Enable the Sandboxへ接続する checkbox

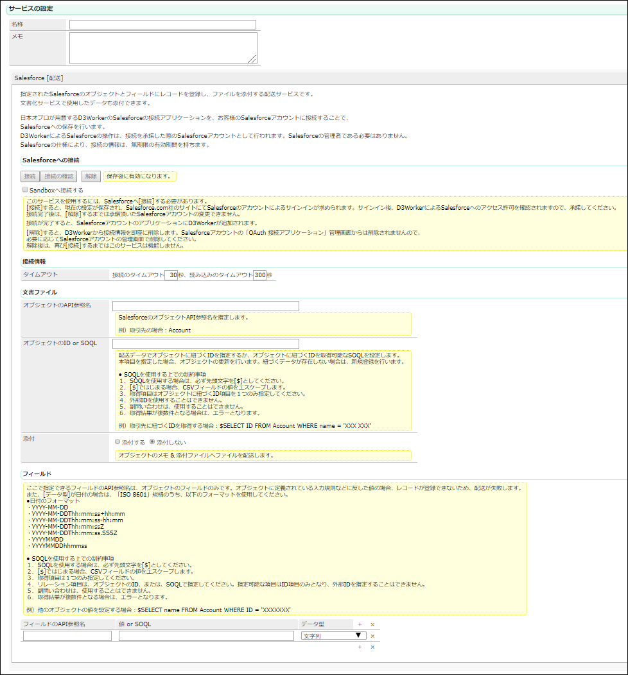[25, 189]
